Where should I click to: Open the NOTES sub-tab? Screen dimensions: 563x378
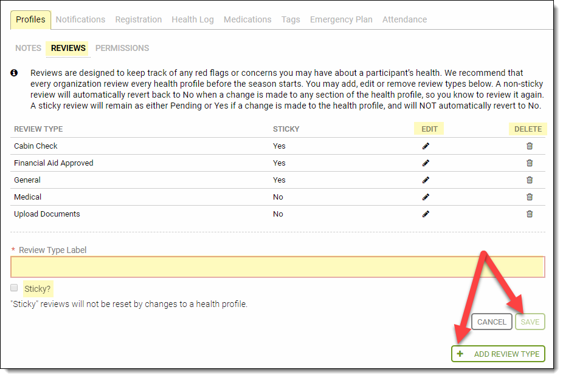pyautogui.click(x=28, y=48)
